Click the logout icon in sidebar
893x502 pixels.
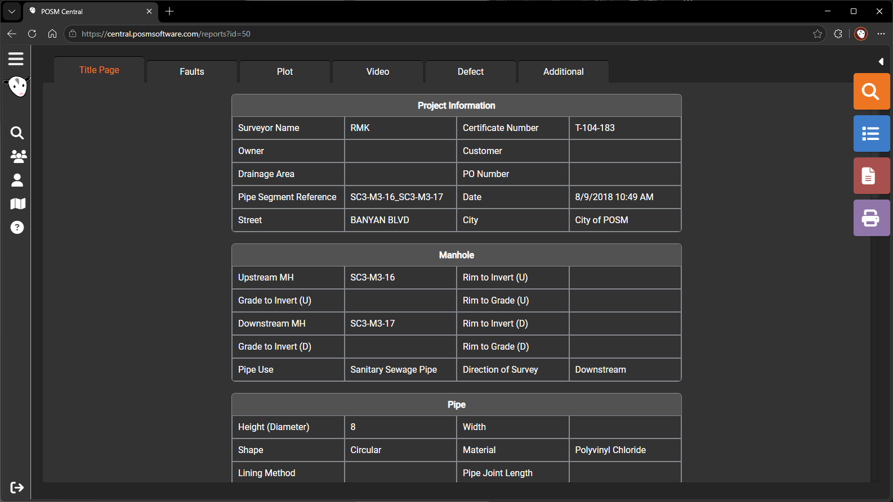17,487
